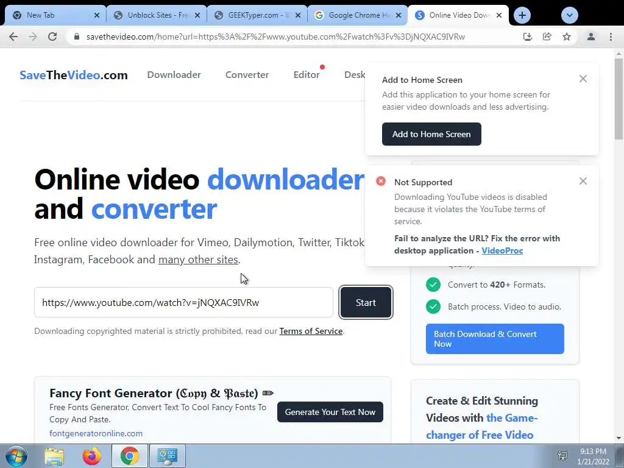624x468 pixels.
Task: Click green check beside Convert to 420+ Formats
Action: (x=433, y=285)
